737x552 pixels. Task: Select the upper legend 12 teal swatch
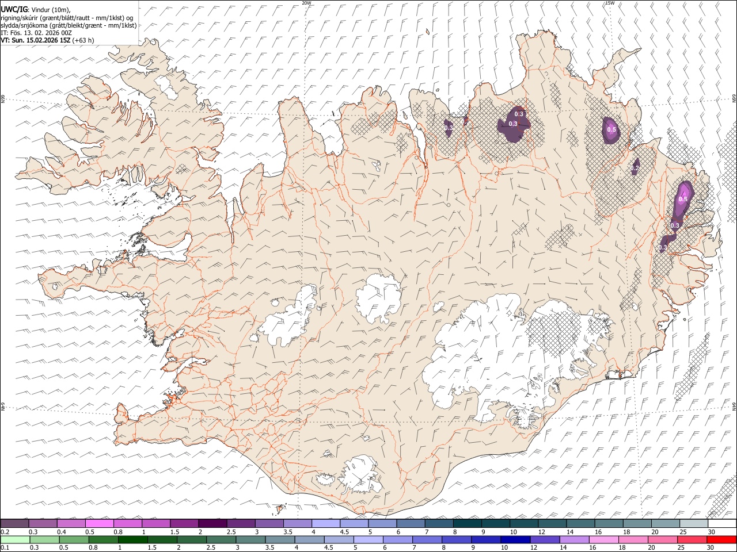point(552,523)
